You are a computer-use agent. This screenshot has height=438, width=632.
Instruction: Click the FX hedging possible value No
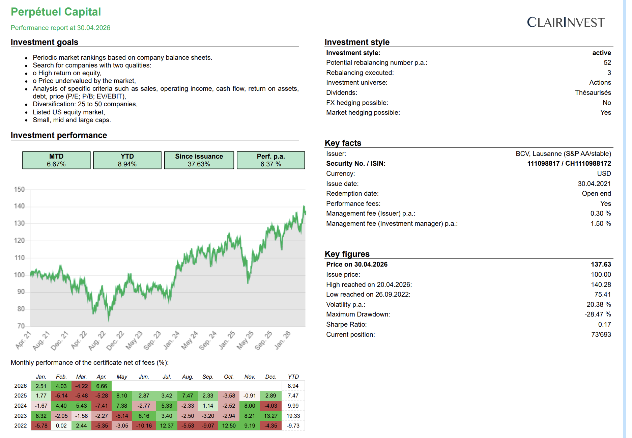point(607,103)
